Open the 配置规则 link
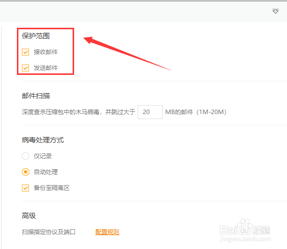287x249 pixels. coord(107,232)
